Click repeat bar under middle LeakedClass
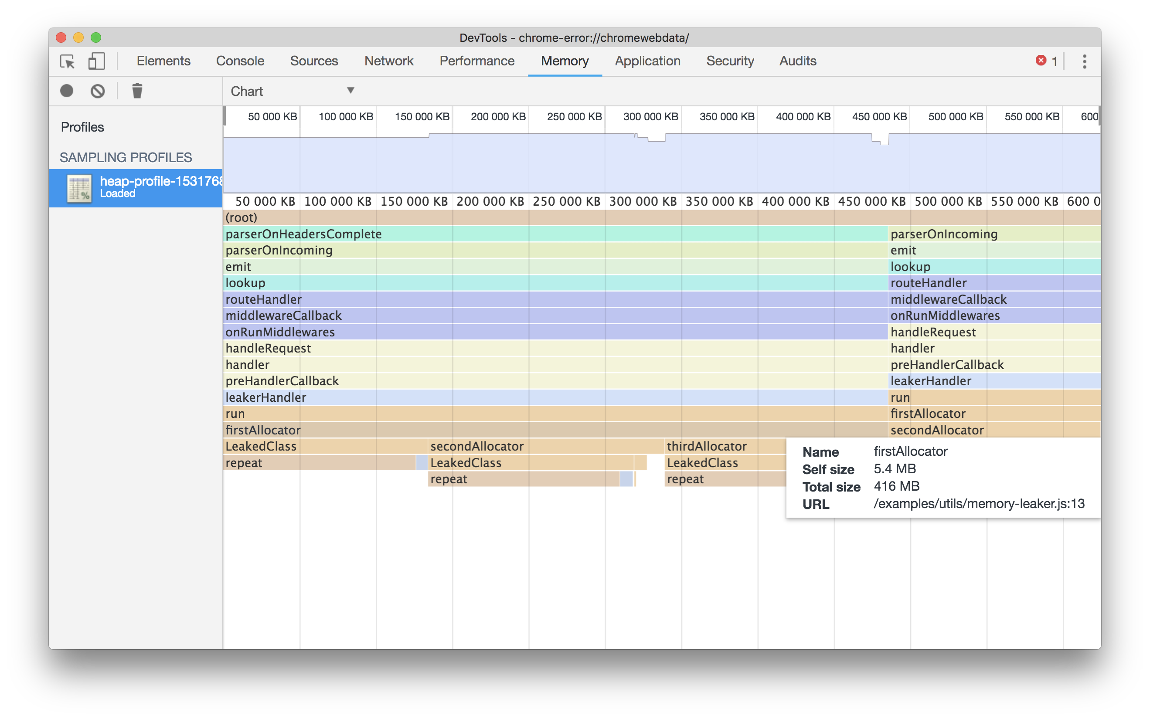This screenshot has height=719, width=1150. [x=524, y=479]
